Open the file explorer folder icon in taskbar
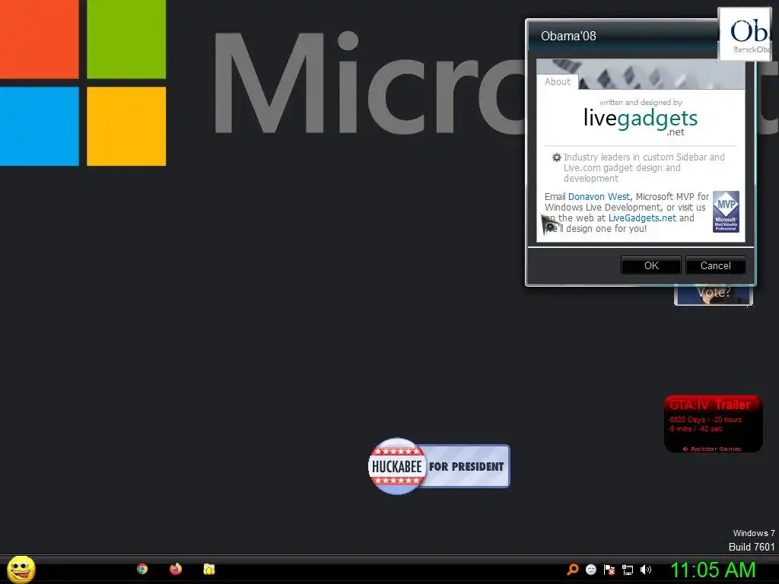 pyautogui.click(x=209, y=569)
